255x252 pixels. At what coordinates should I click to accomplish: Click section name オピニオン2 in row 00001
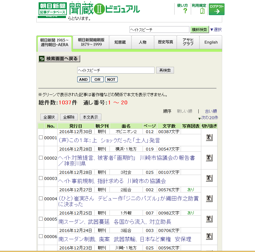tap(126, 132)
